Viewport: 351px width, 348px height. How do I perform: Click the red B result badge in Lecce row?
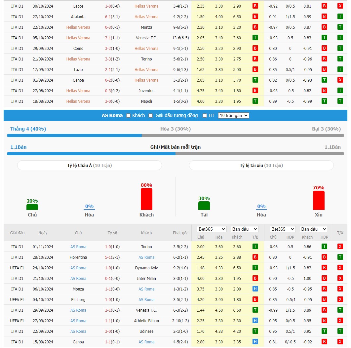tap(255, 6)
